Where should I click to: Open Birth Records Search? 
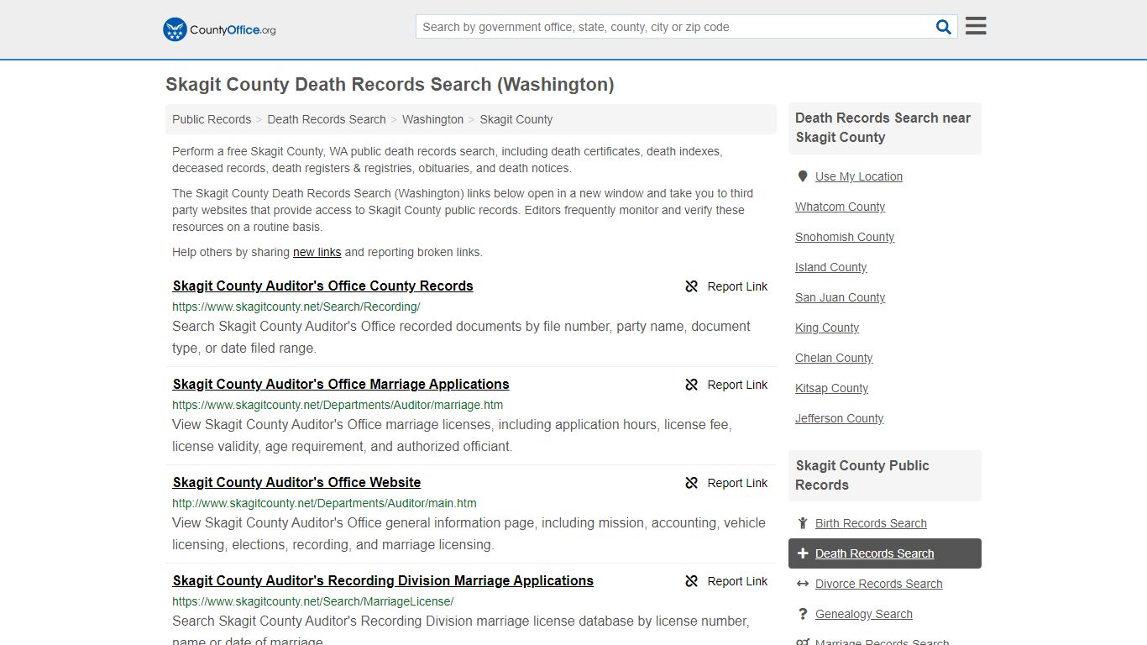click(871, 523)
